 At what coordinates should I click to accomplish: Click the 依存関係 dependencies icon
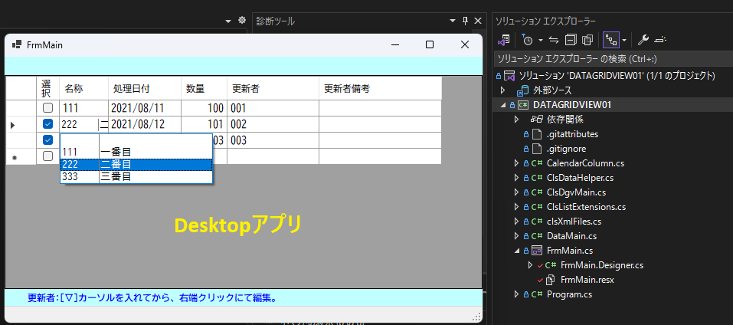(x=535, y=120)
